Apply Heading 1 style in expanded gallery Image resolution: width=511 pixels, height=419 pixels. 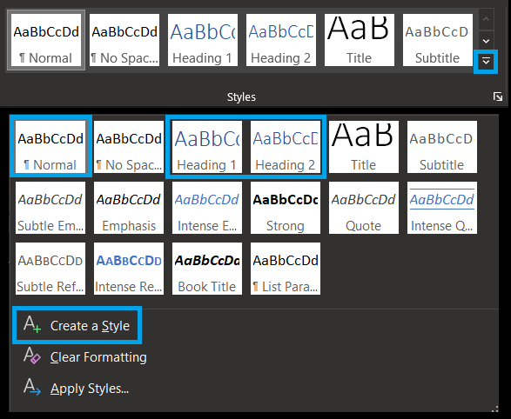tap(207, 147)
